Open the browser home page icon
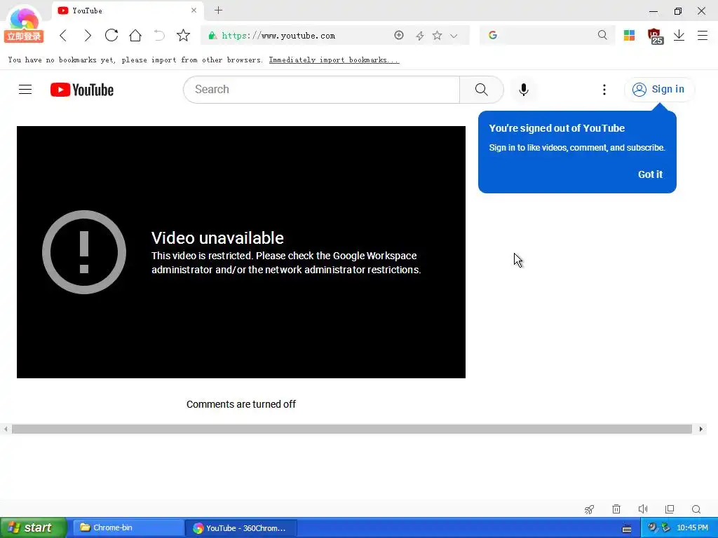 point(135,35)
